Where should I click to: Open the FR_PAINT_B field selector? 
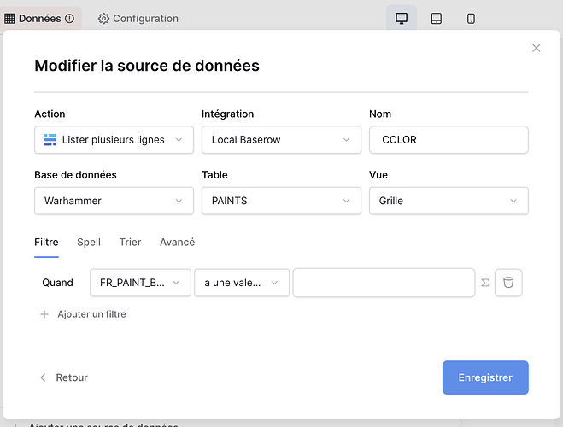tap(140, 283)
